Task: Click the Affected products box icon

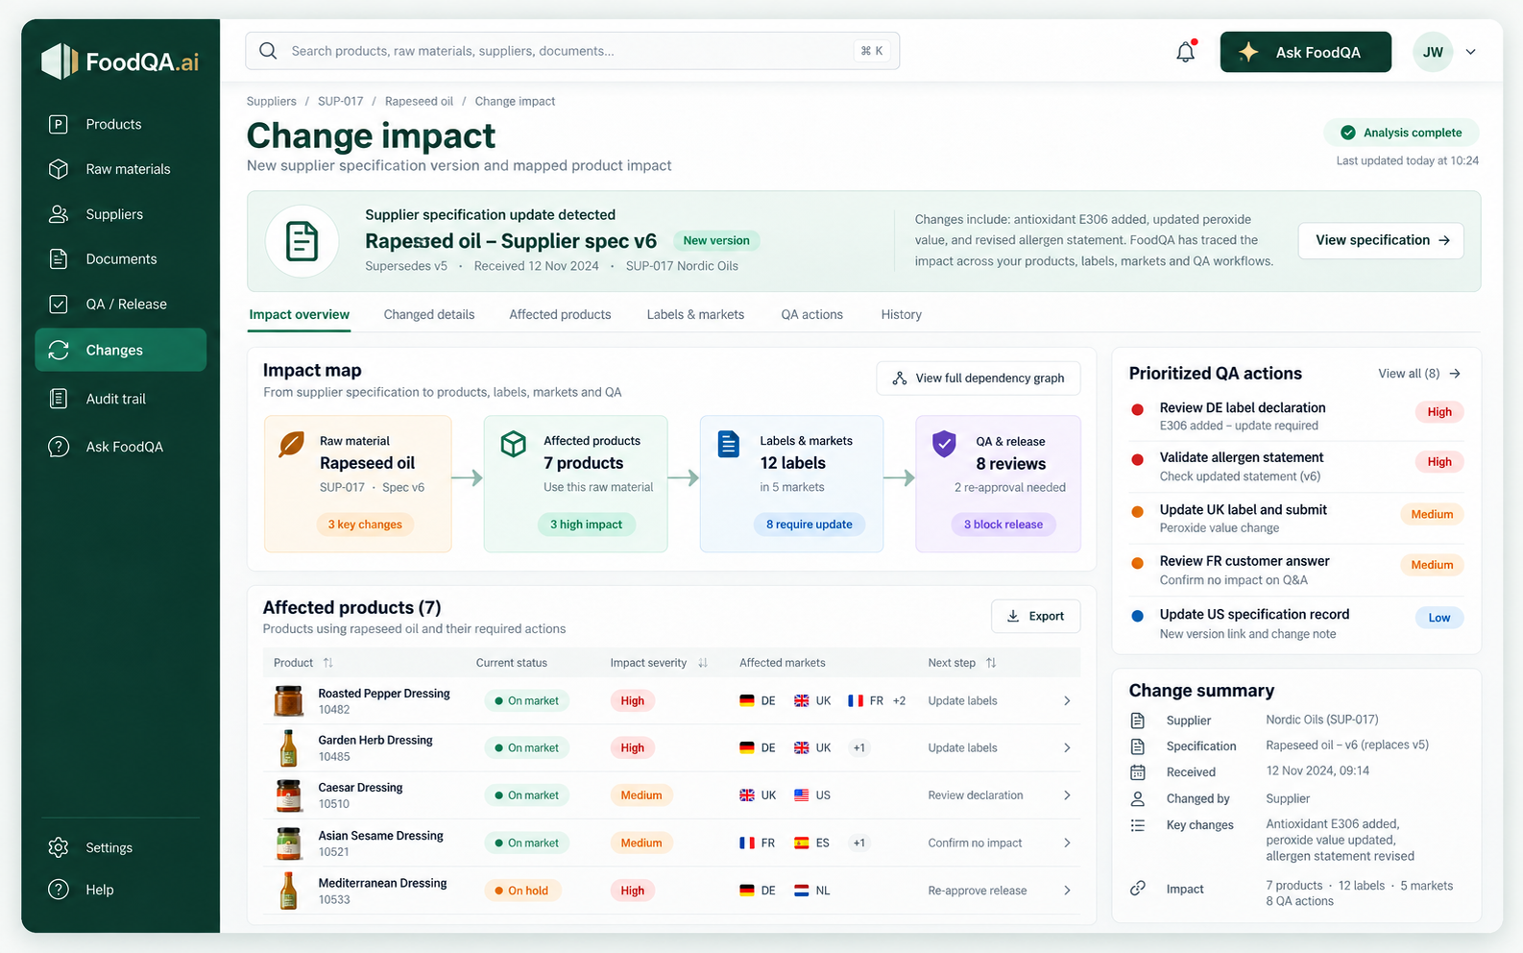Action: tap(514, 444)
